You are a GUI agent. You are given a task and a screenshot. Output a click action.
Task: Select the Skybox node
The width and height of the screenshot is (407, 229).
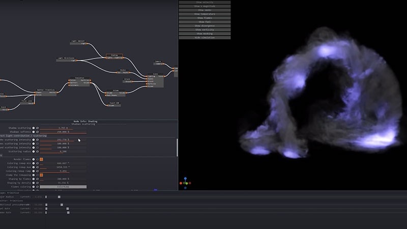pos(123,71)
